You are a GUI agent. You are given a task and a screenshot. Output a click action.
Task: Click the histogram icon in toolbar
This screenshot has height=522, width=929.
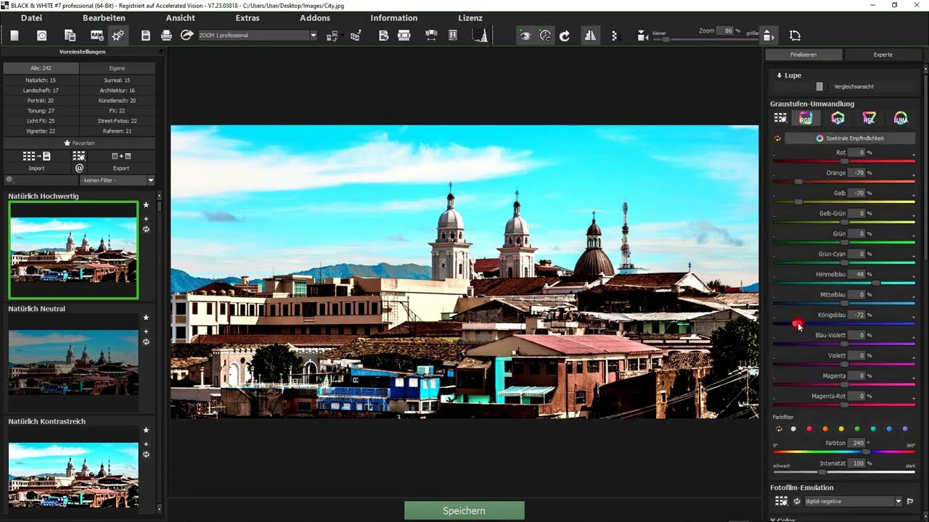pyautogui.click(x=480, y=36)
